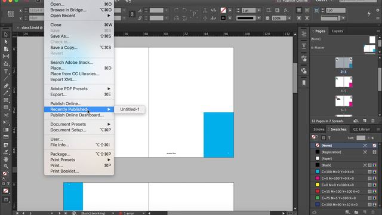Open Untitled-1 recently published document
This screenshot has width=382, height=215.
pos(130,109)
